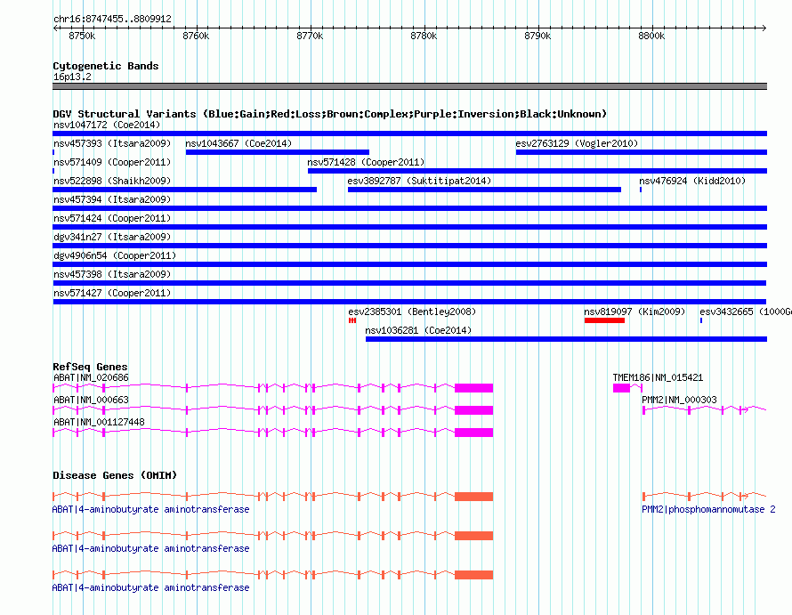Click the magenta TMEM186 exon block
Screen dimensions: 792x615
[x=622, y=388]
